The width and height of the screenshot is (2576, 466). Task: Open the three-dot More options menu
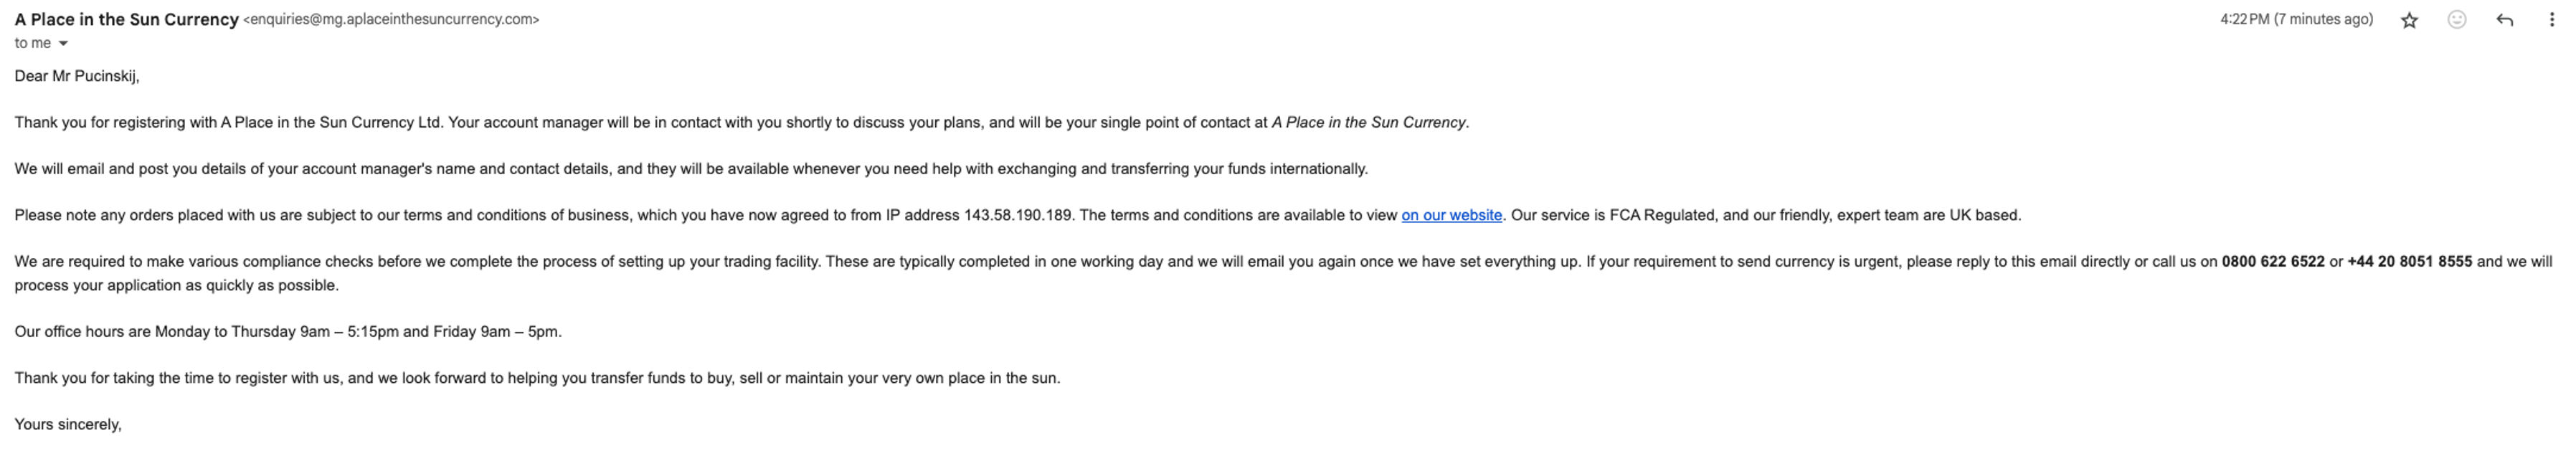tap(2551, 20)
